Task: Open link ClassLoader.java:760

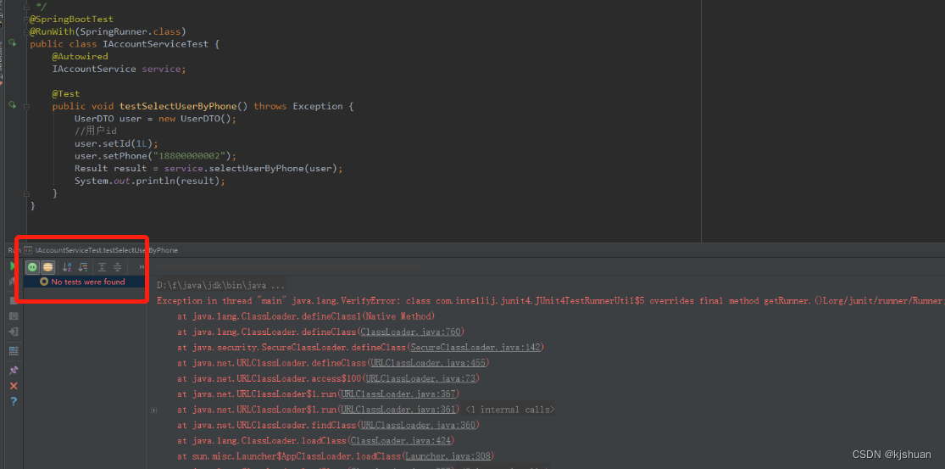Action: click(x=411, y=332)
